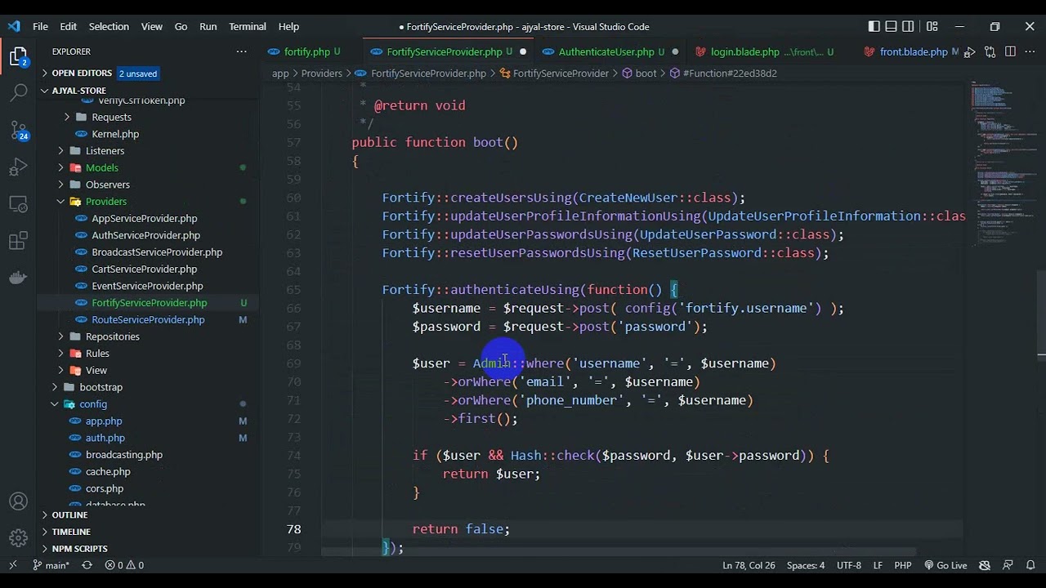Click the remote window icon in status bar

click(x=13, y=565)
